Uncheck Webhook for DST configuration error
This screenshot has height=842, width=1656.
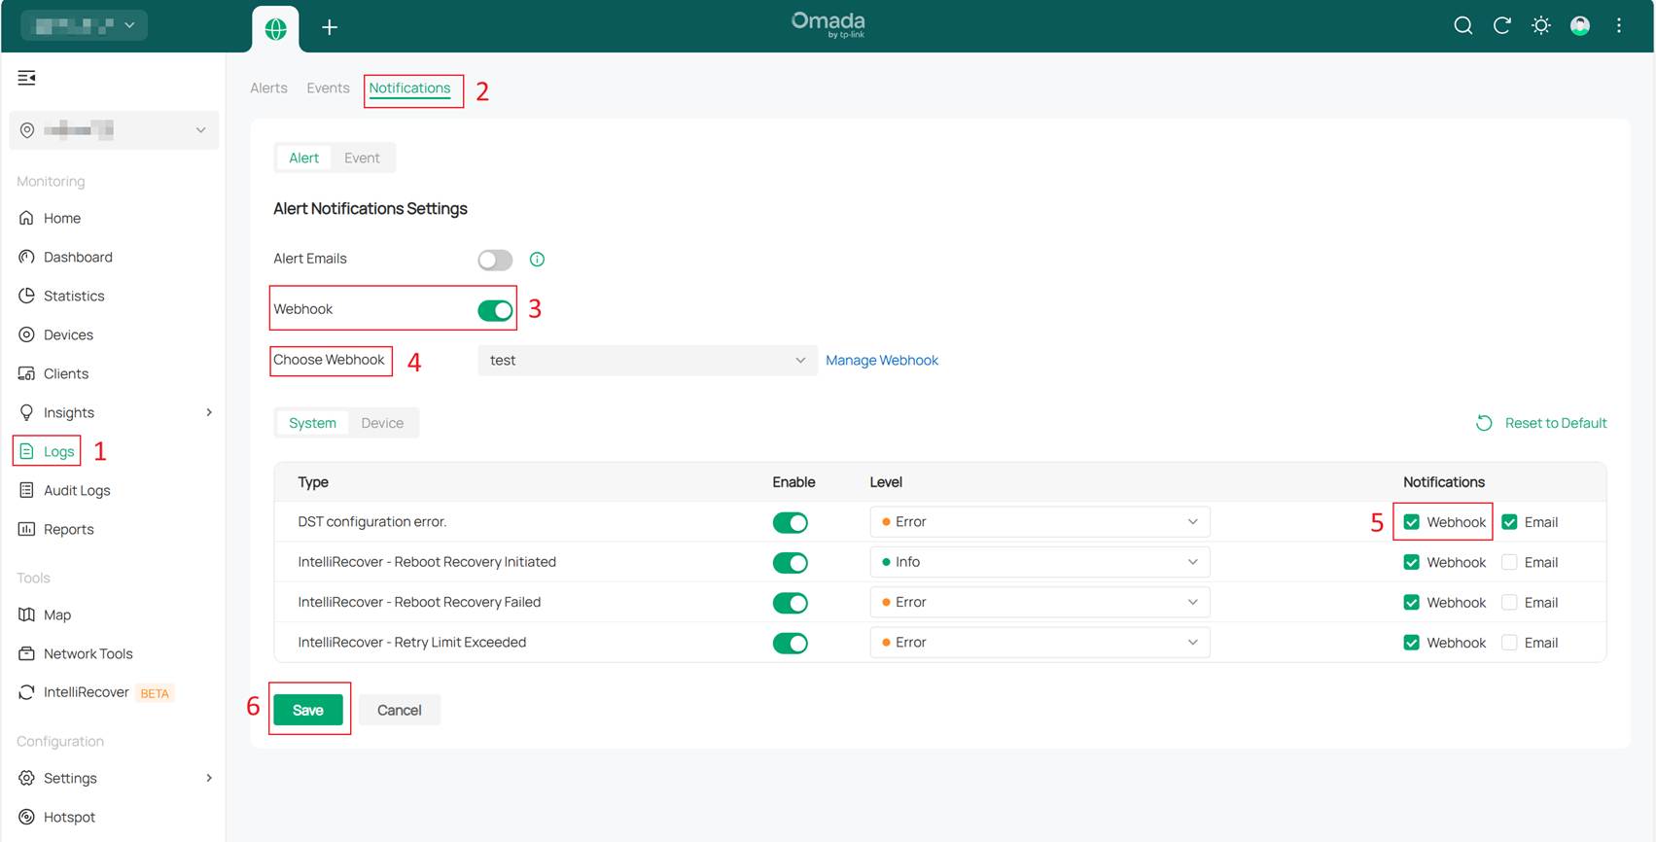tap(1412, 522)
